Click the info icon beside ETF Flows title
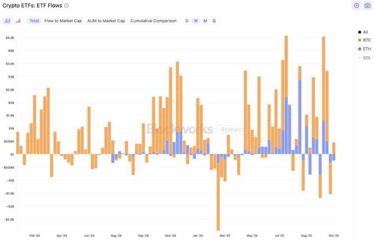The width and height of the screenshot is (374, 243). point(66,6)
